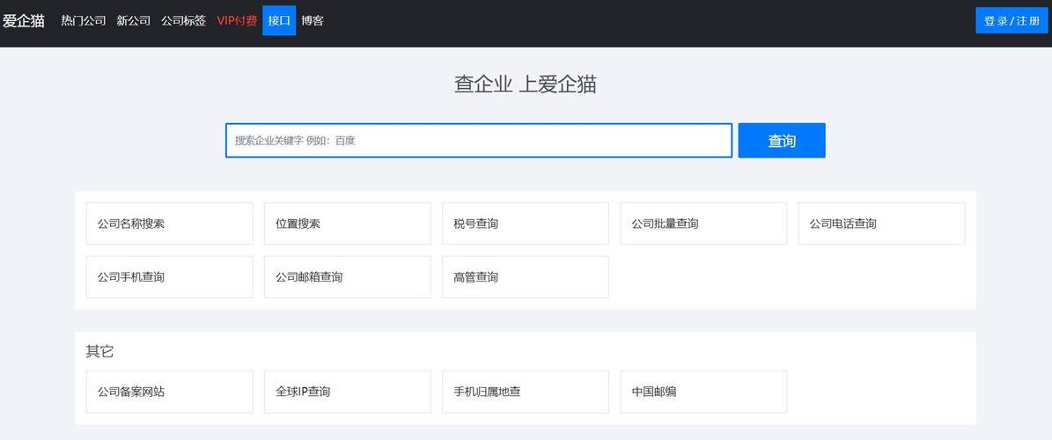Viewport: 1052px width, 440px height.
Task: Go to the 新公司 page
Action: tap(134, 20)
